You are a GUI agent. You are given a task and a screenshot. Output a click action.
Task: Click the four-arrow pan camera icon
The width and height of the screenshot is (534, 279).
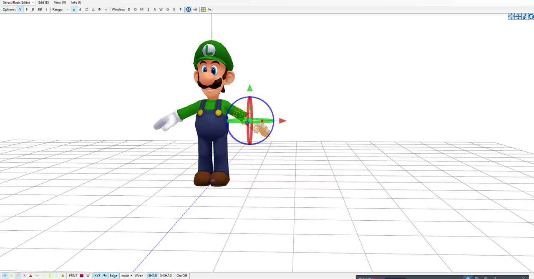(x=518, y=17)
